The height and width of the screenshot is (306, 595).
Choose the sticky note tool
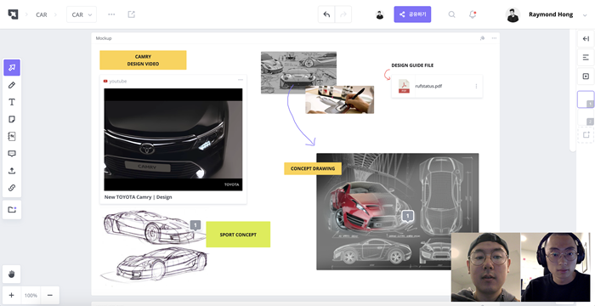12,119
